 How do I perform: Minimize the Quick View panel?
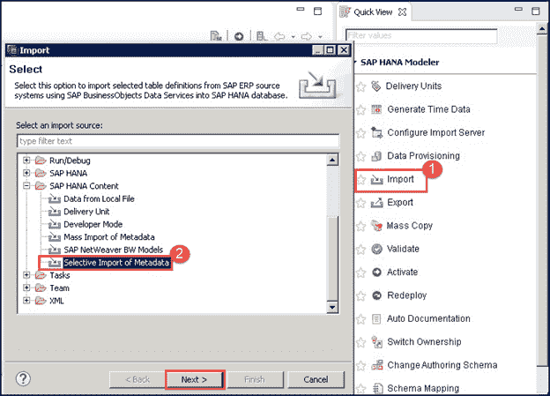click(x=518, y=10)
